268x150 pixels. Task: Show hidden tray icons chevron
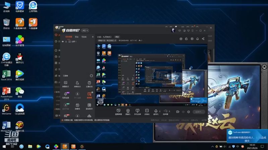pos(212,146)
